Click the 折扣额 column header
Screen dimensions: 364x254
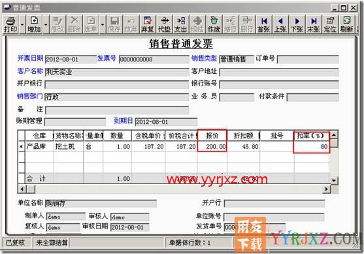click(x=243, y=136)
